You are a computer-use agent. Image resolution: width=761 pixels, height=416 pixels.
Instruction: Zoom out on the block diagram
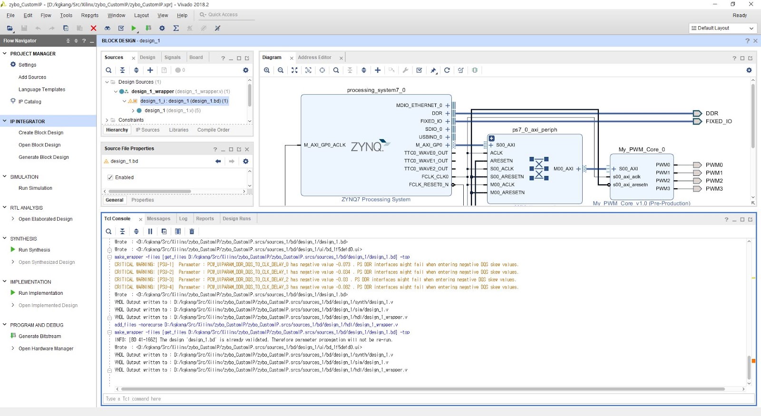[281, 70]
